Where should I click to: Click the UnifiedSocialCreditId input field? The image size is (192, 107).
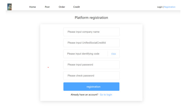tap(91, 43)
